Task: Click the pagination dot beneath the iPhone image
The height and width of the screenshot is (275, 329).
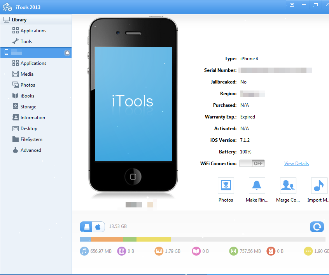Action: [150, 204]
